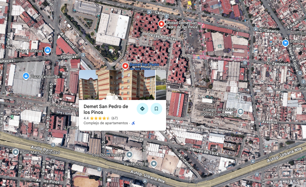Viewport: 306px width, 187px height.
Task: Click the wheelchair accessibility icon
Action: coord(133,123)
